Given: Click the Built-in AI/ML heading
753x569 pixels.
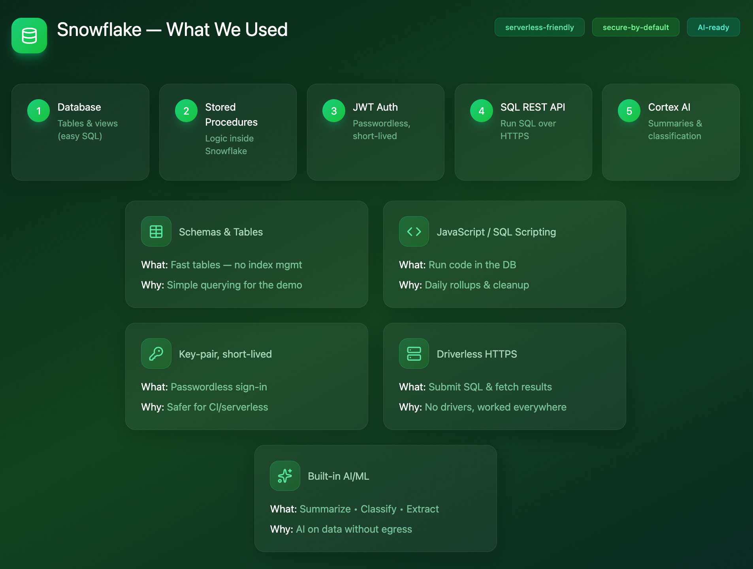Looking at the screenshot, I should pyautogui.click(x=339, y=476).
